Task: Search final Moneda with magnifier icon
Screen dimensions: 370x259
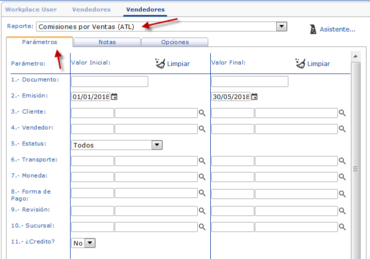Action: pos(342,177)
